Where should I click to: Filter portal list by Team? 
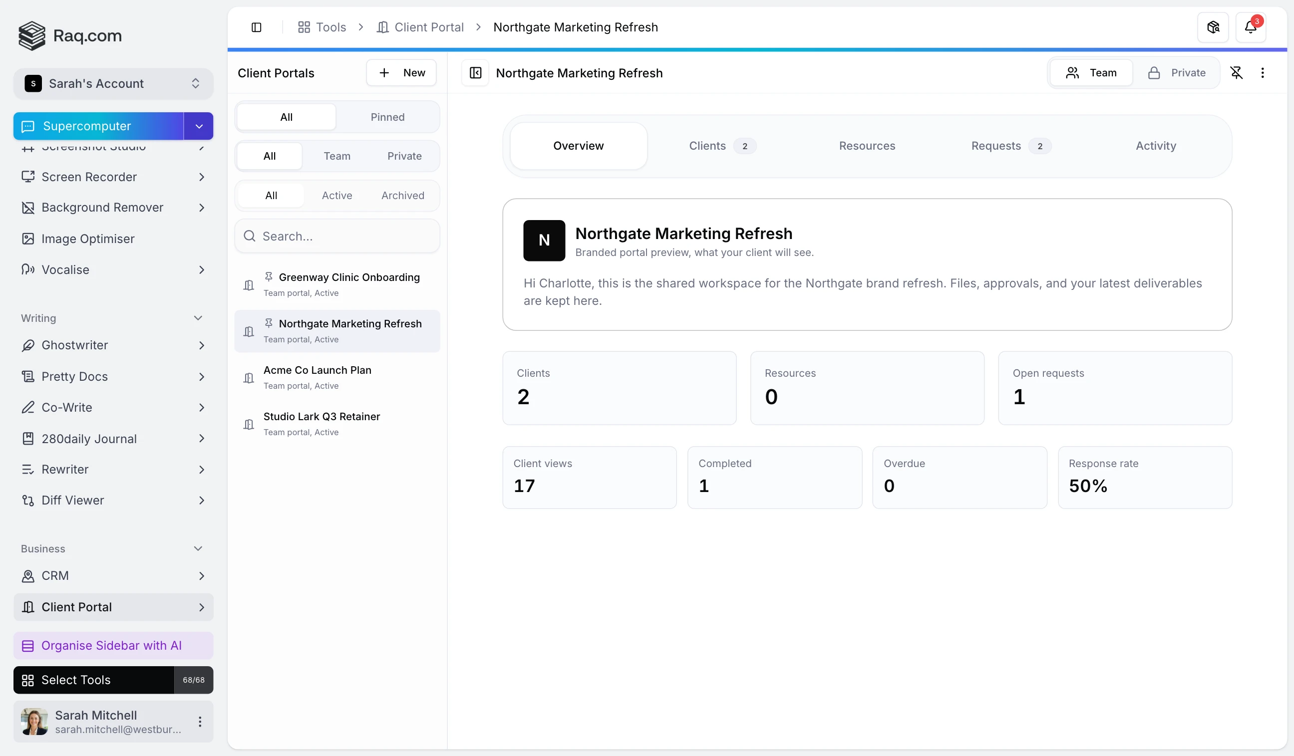(337, 156)
